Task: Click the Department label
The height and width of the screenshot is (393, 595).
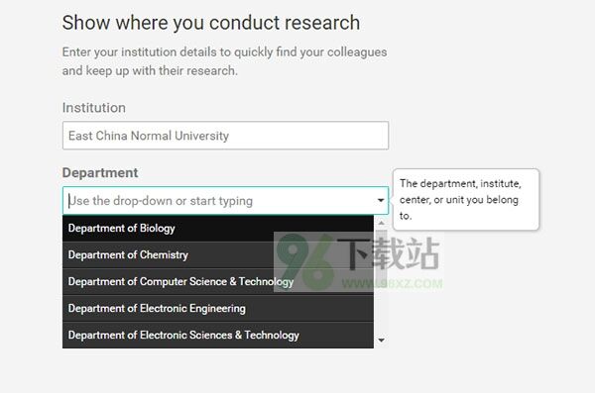Action: (x=100, y=173)
